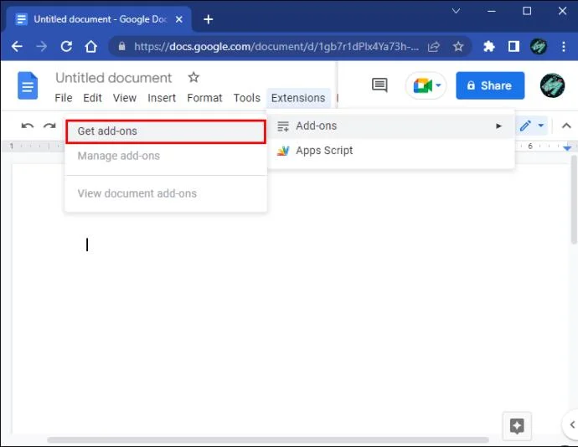Open the Format menu
The image size is (578, 447).
[204, 98]
